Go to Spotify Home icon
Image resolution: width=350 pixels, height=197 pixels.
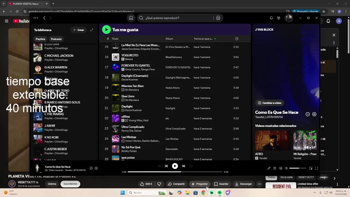(x=131, y=18)
